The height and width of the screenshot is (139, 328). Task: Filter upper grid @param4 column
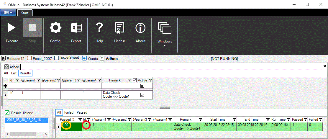coord(99,80)
